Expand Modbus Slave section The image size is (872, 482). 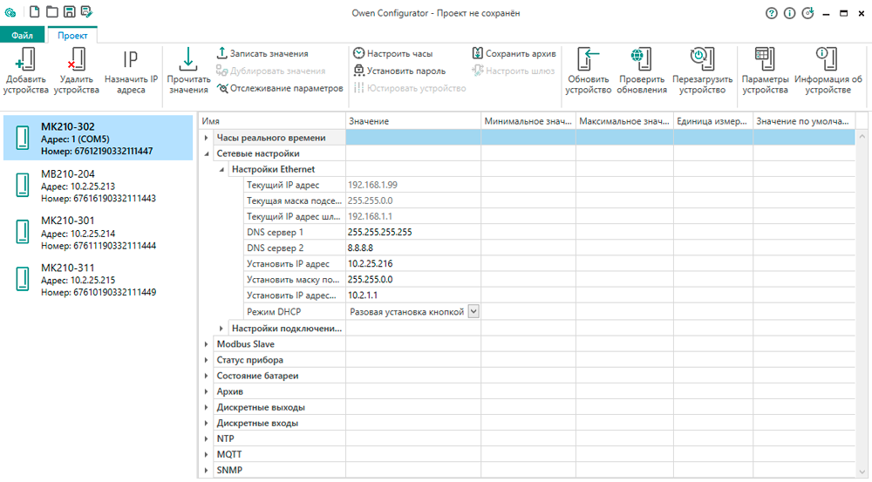[x=207, y=344]
